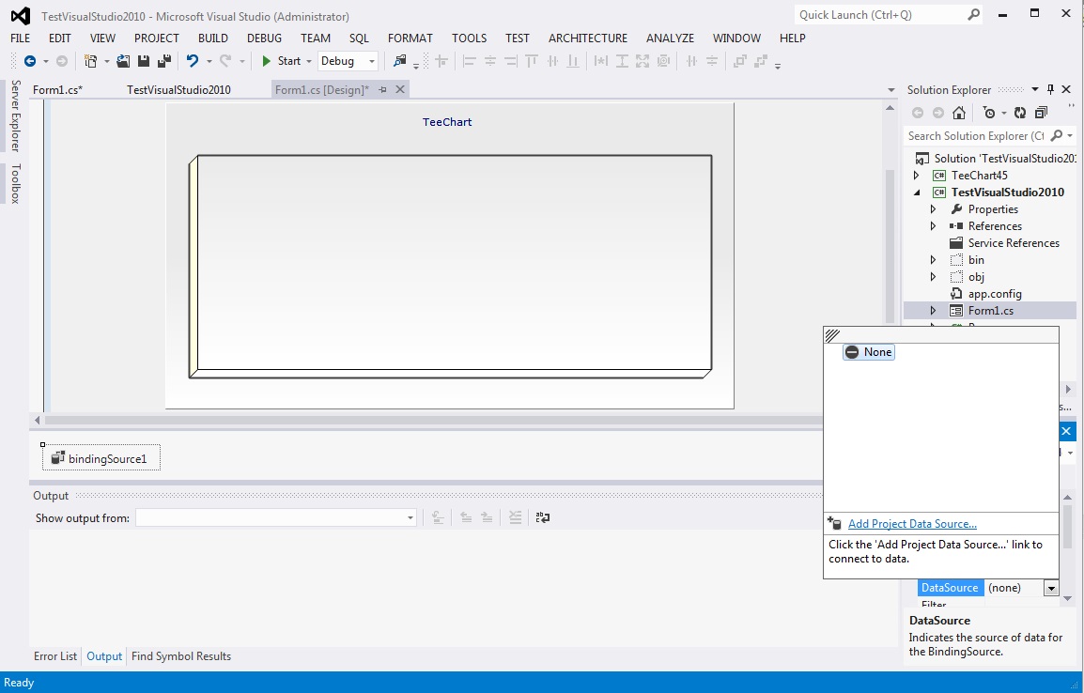Image resolution: width=1084 pixels, height=693 pixels.
Task: Switch to the Find Symbol Results tab
Action: pyautogui.click(x=181, y=656)
